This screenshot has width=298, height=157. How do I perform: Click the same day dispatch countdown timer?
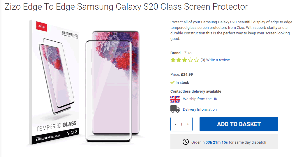(216, 142)
